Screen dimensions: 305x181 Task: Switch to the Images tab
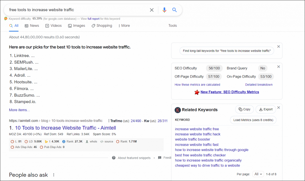tap(77, 26)
